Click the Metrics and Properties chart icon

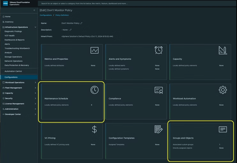[x=95, y=50]
